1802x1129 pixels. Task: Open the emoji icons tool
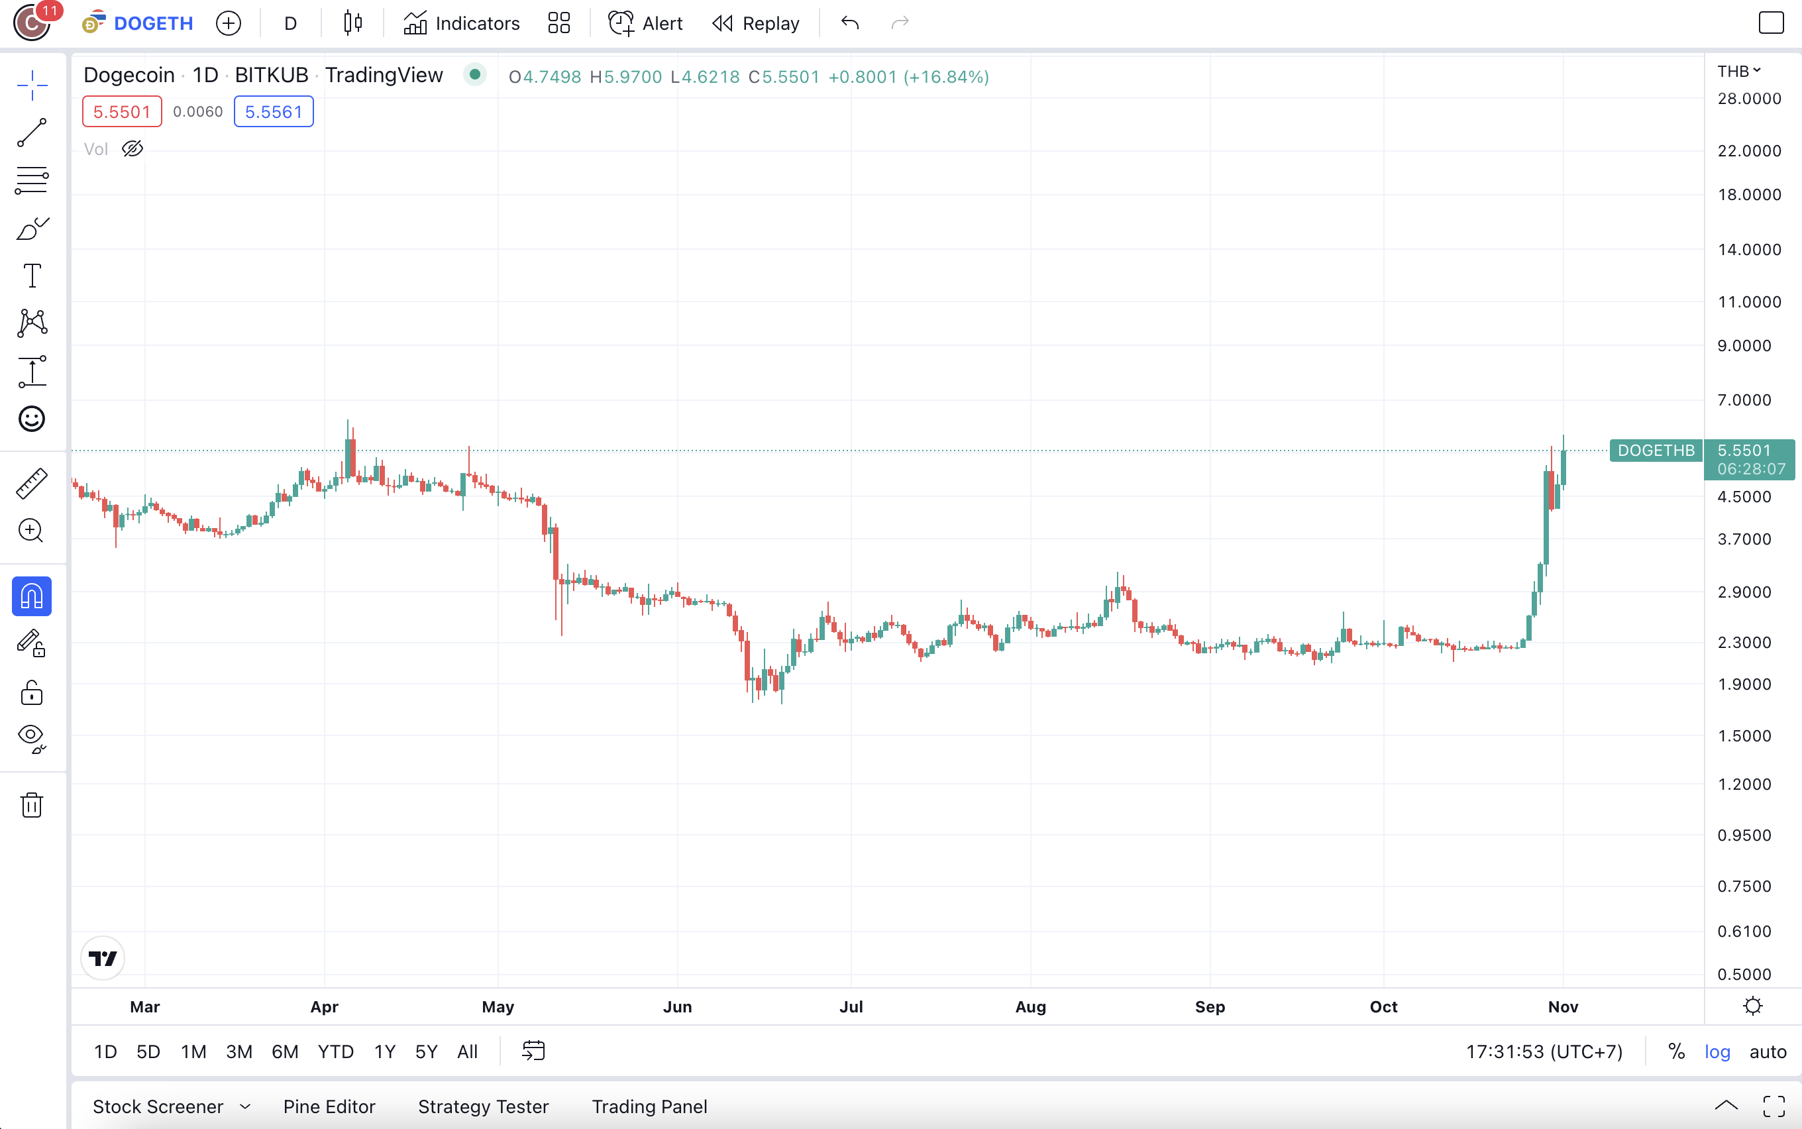point(32,419)
